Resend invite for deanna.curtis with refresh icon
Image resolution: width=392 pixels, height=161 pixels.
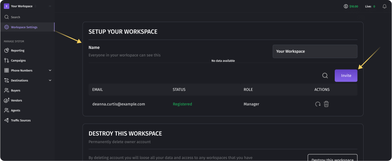(x=318, y=104)
